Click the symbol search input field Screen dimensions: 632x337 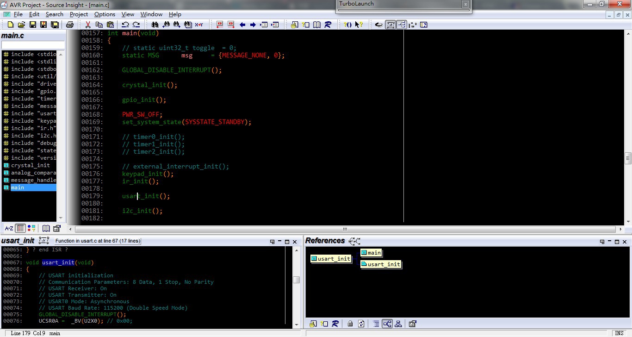pyautogui.click(x=32, y=45)
